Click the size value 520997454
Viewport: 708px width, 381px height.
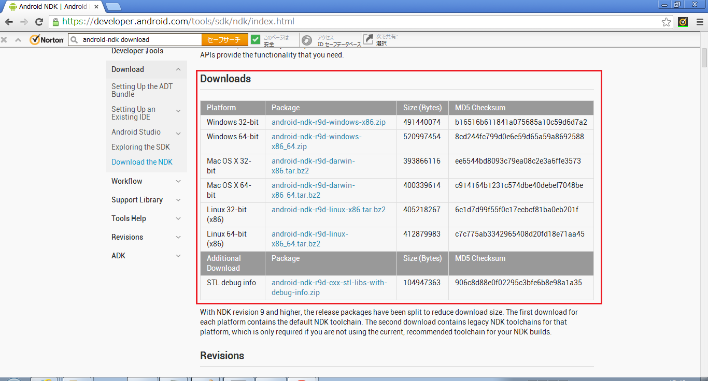422,137
